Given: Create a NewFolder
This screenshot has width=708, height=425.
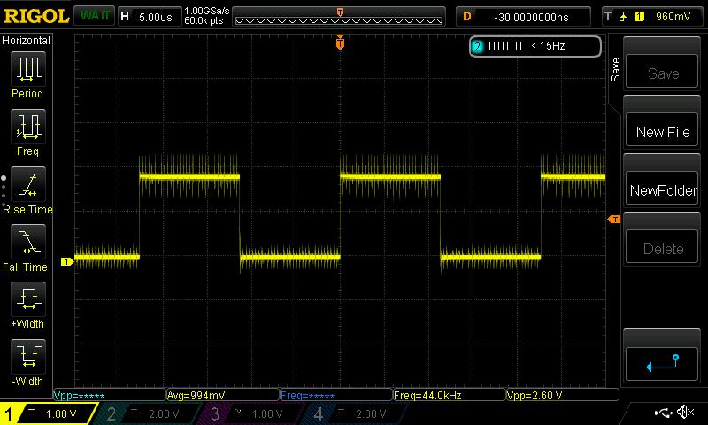Looking at the screenshot, I should 662,189.
